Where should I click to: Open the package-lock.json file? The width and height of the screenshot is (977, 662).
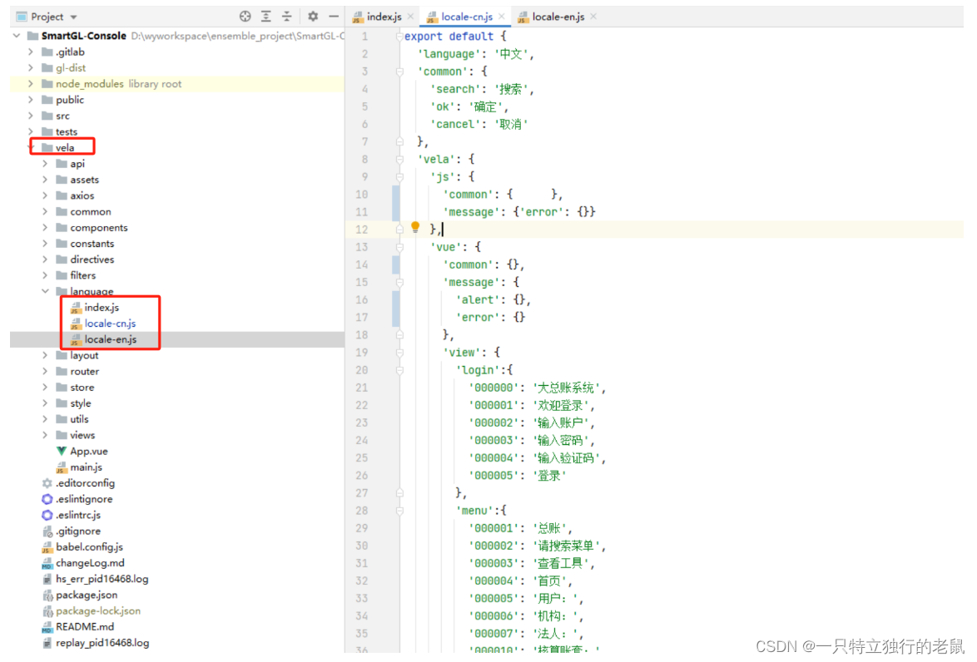coord(98,611)
